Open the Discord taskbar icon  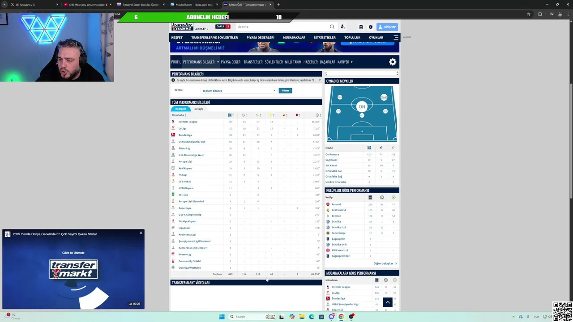click(x=331, y=317)
